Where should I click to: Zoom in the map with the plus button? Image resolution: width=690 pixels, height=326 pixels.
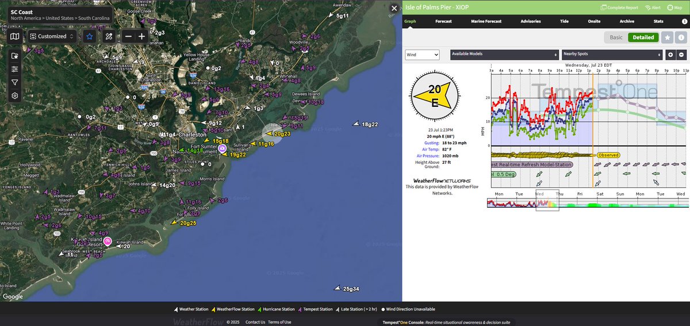coord(141,36)
